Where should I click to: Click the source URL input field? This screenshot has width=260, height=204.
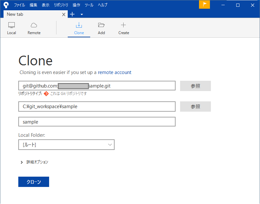(x=97, y=86)
